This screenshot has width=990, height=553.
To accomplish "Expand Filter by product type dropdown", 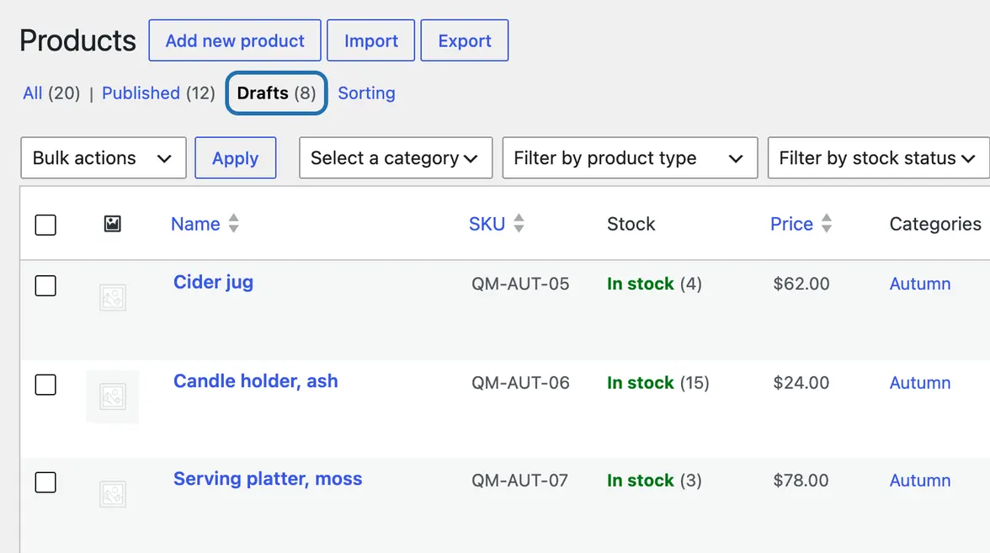I will pyautogui.click(x=630, y=158).
